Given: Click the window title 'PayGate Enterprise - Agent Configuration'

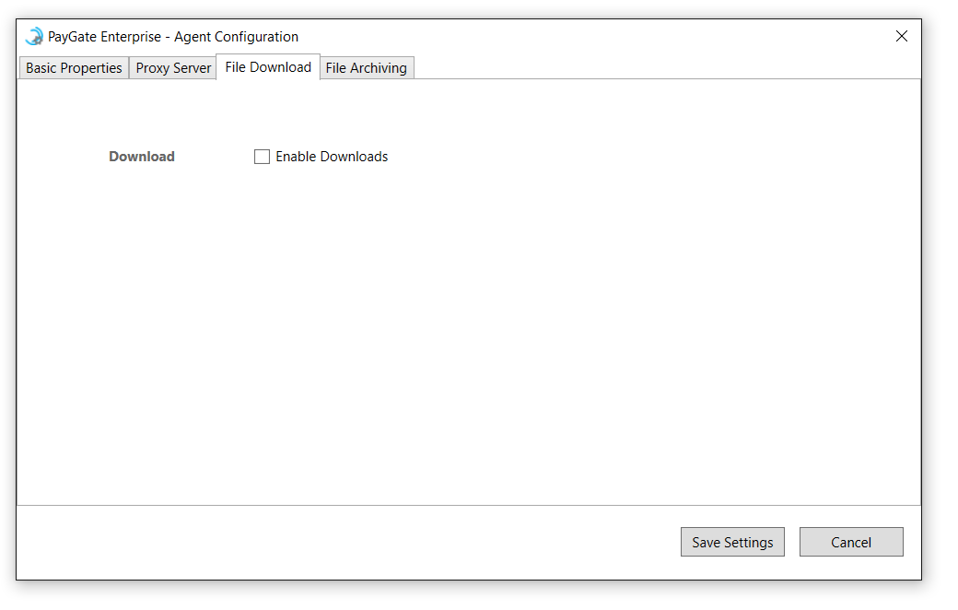Looking at the screenshot, I should point(173,37).
